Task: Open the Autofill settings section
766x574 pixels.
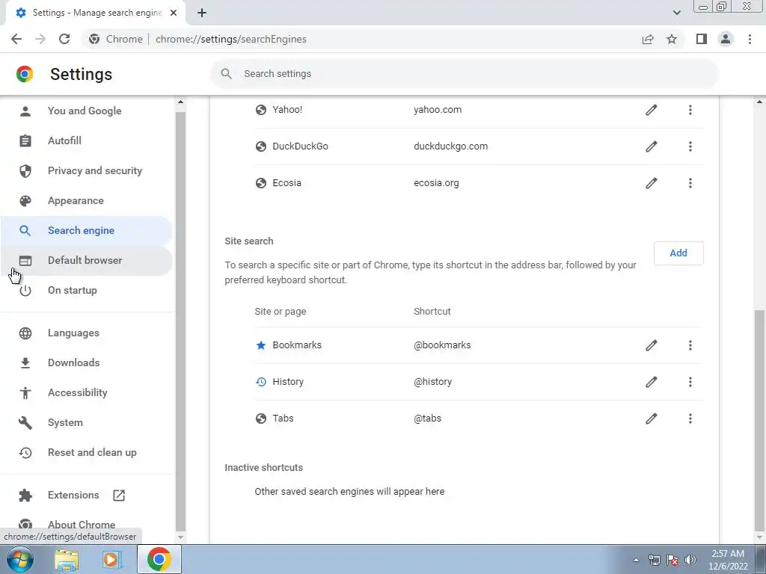Action: (87, 141)
